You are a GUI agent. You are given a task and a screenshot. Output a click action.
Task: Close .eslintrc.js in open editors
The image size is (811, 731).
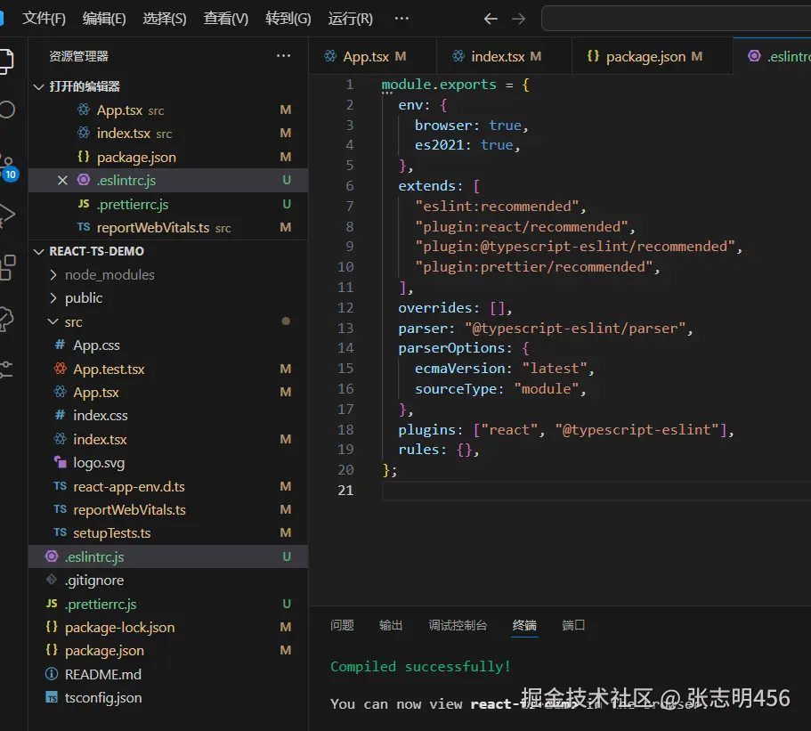coord(62,181)
